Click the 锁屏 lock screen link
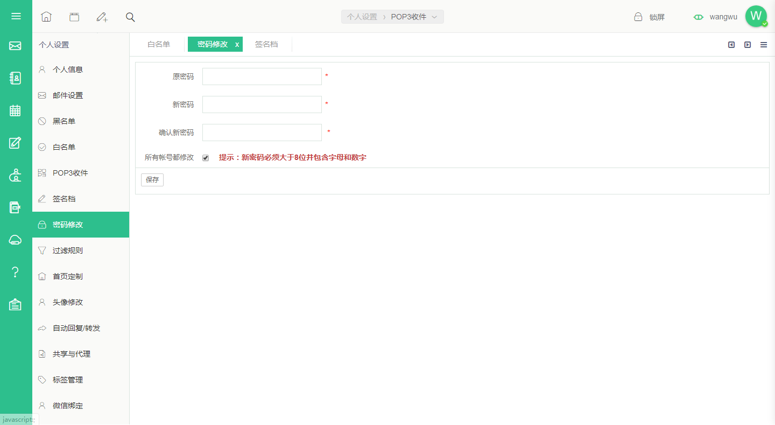 pos(650,17)
